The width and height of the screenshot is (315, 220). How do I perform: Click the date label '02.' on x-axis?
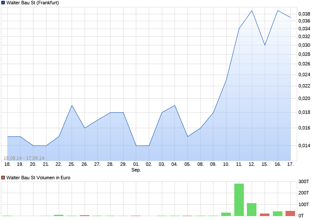point(149,164)
